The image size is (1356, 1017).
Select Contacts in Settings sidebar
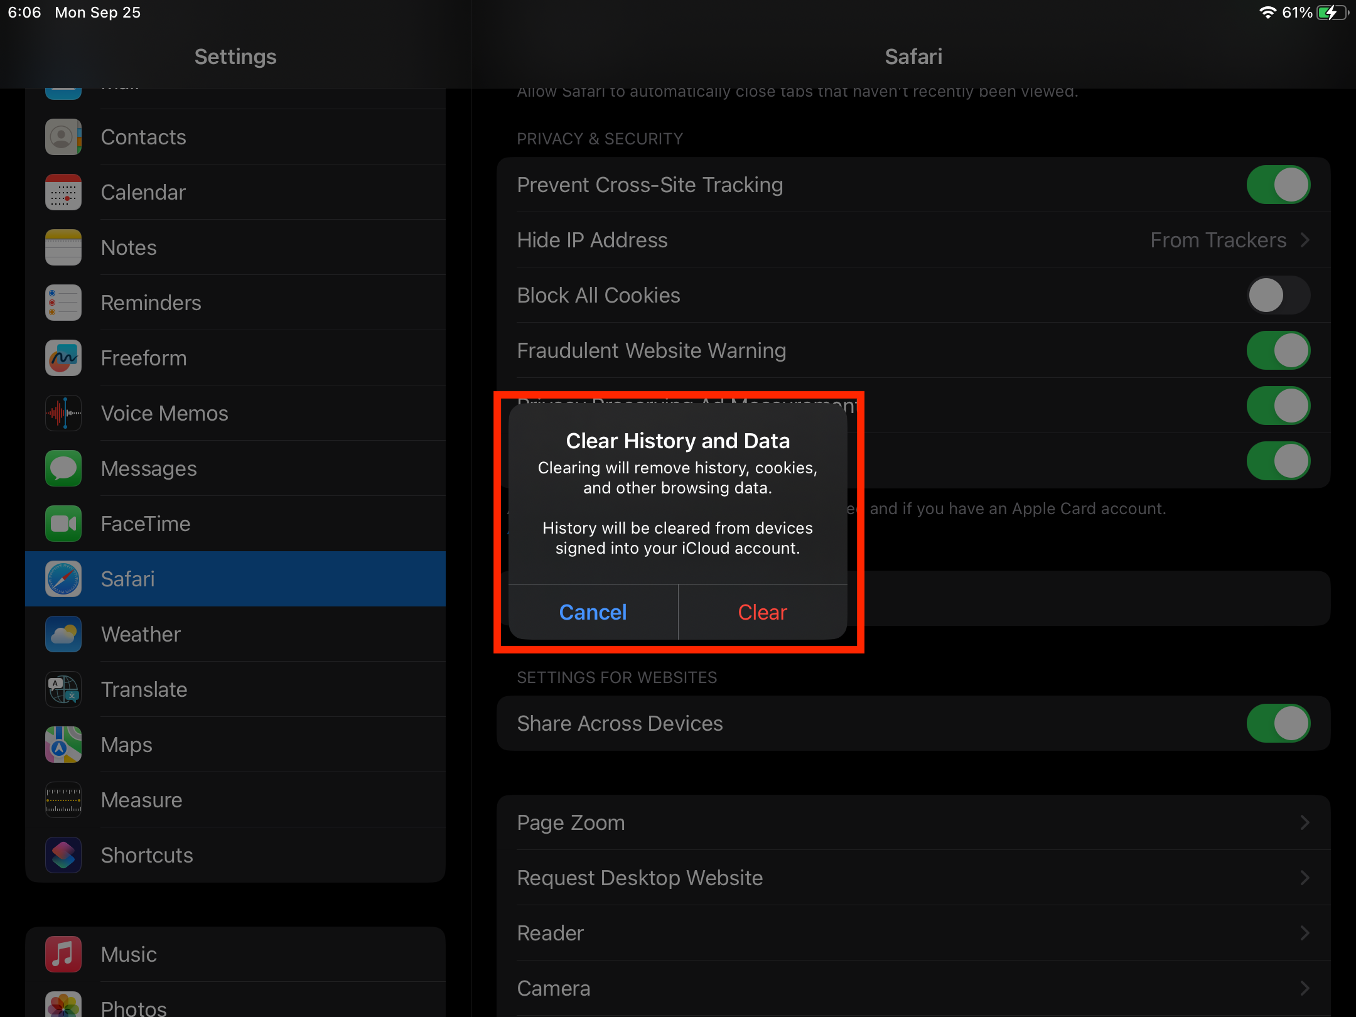(235, 137)
